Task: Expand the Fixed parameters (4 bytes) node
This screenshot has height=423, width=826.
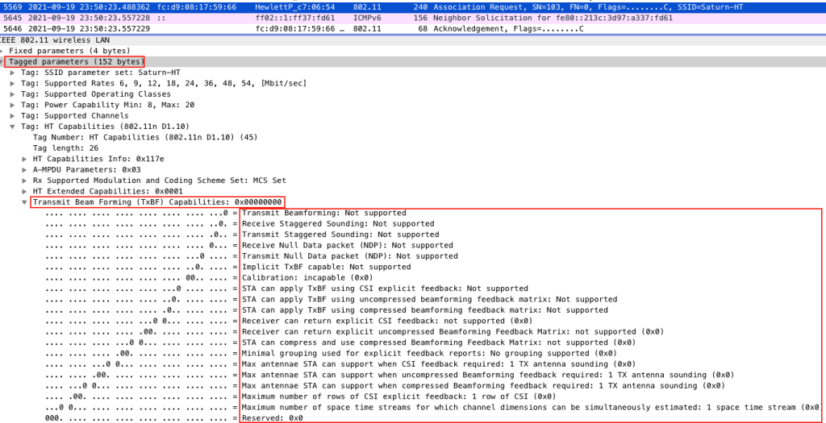Action: [x=2, y=51]
